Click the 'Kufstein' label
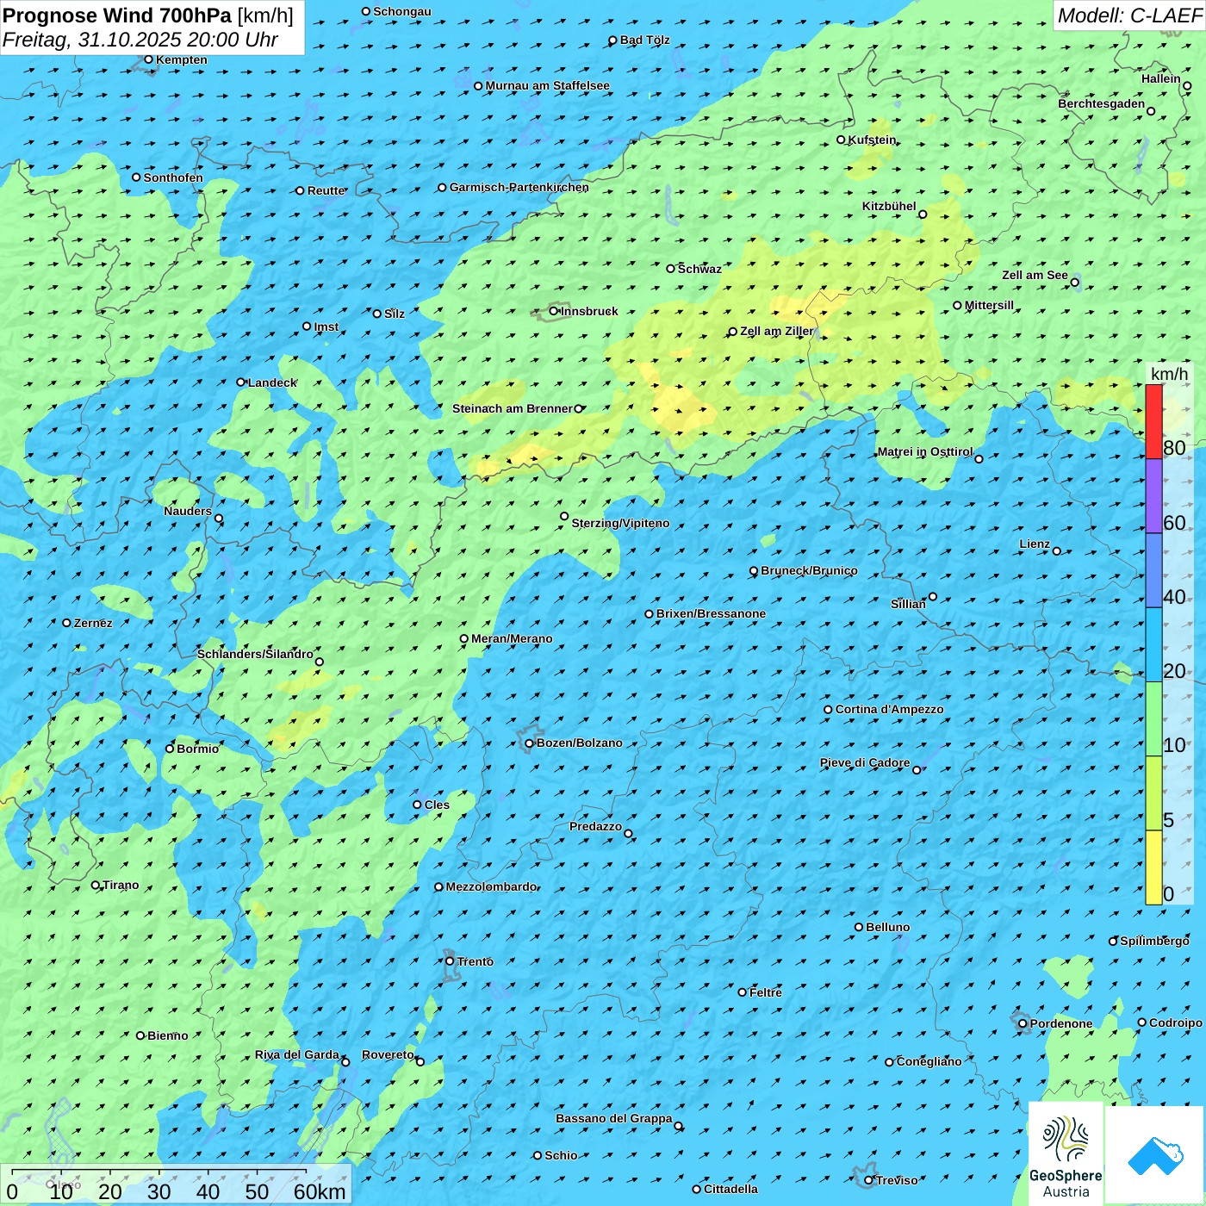Screen dimensions: 1206x1206 (x=872, y=140)
